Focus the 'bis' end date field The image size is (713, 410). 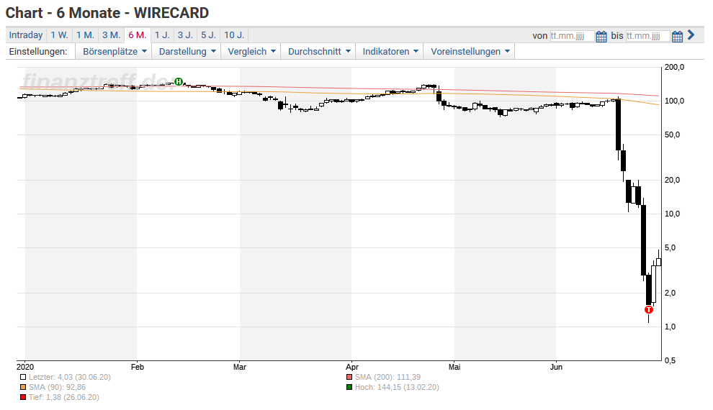tap(648, 36)
